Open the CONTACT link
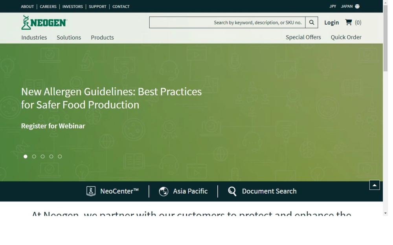393x245 pixels. point(121,7)
